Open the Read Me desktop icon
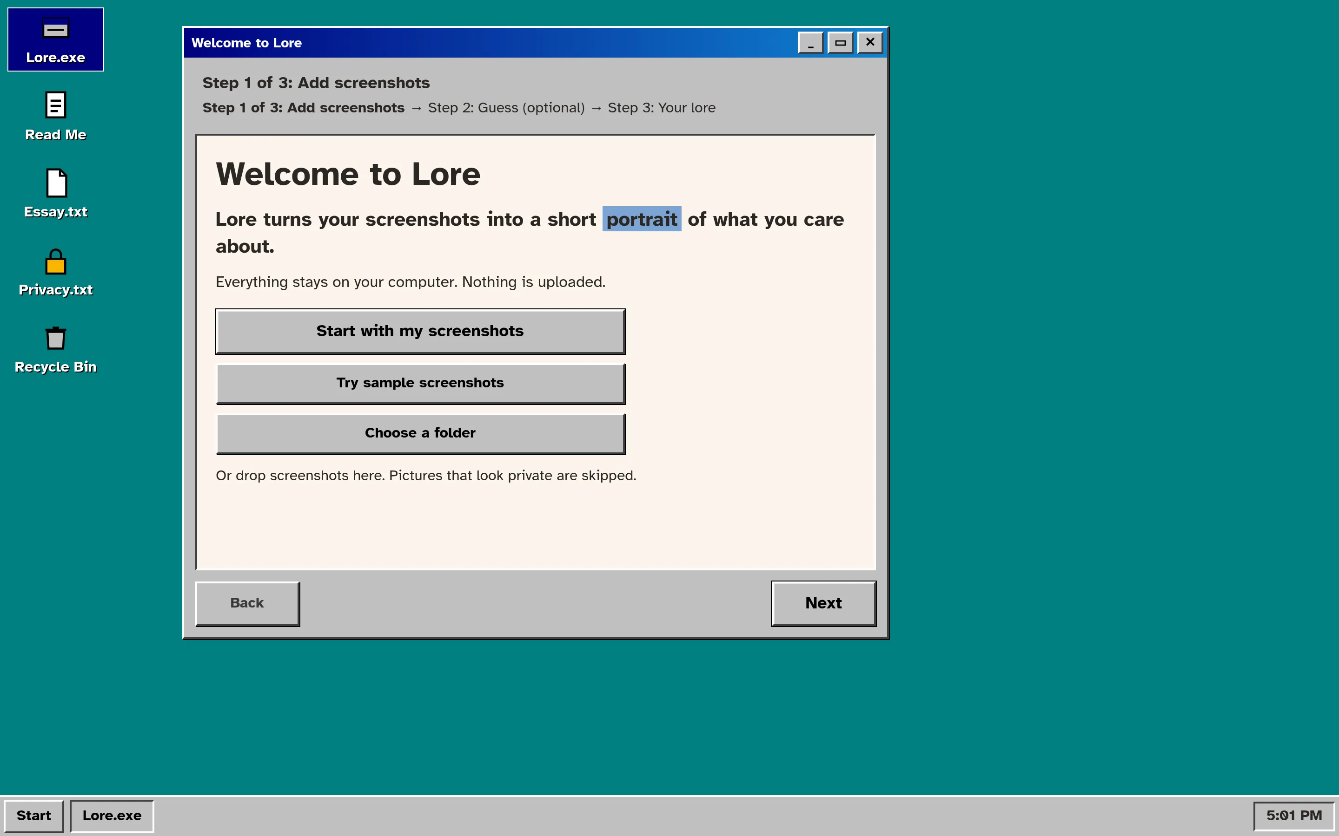The height and width of the screenshot is (836, 1339). [55, 117]
